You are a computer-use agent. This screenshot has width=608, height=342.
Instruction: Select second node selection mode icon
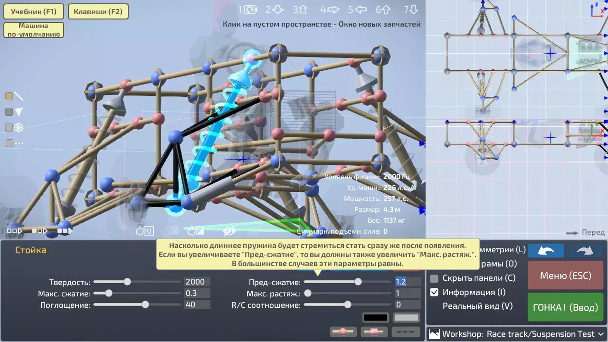40,231
